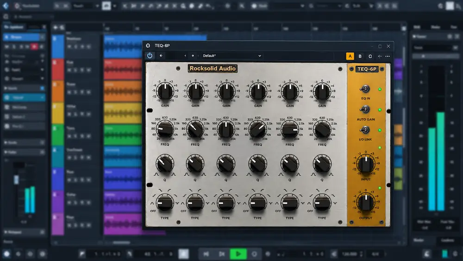Click the first band's GAIN knob
This screenshot has height=261, width=463.
(165, 91)
